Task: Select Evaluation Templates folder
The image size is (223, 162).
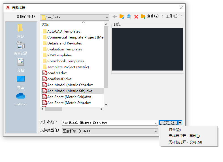Action: tap(62, 49)
